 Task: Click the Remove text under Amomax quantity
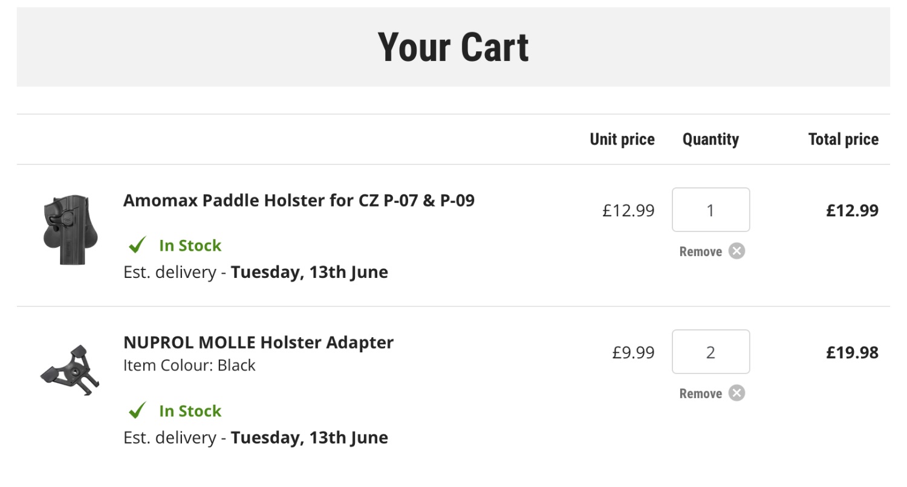pos(700,251)
